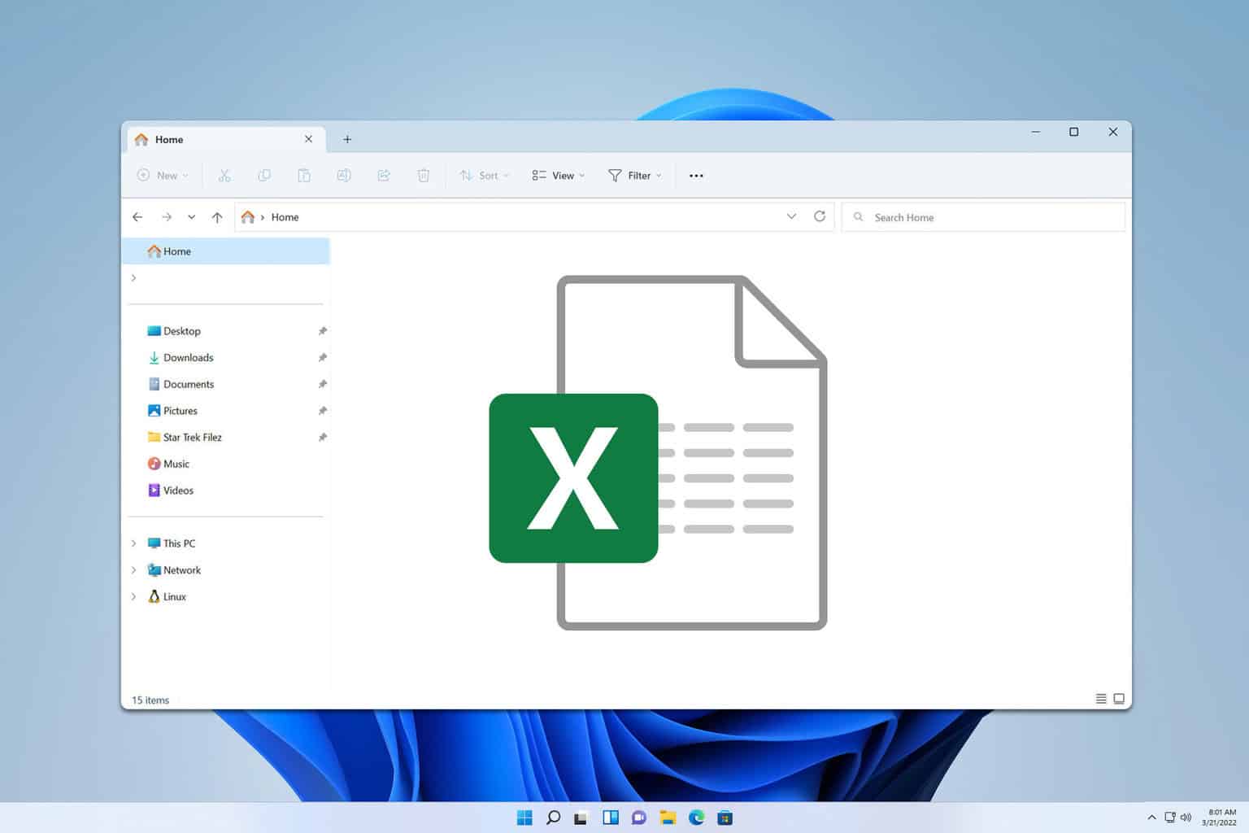Click the Excel file illustration

658,452
